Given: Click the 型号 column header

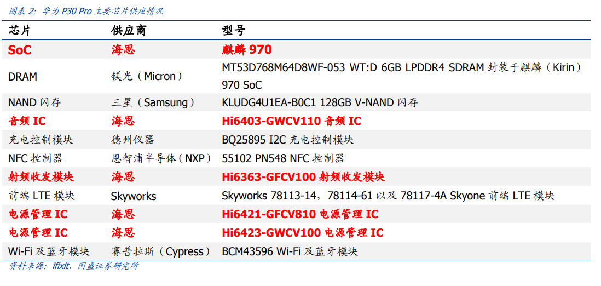Looking at the screenshot, I should click(233, 30).
